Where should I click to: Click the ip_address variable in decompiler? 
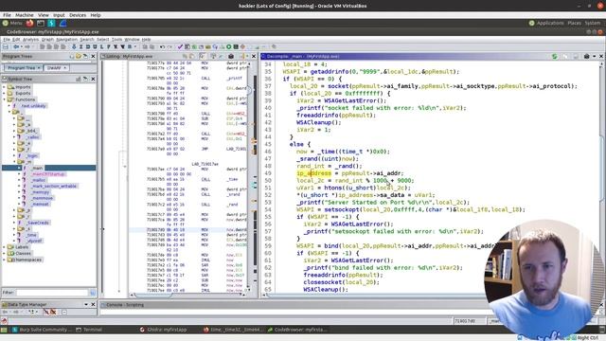[x=313, y=173]
